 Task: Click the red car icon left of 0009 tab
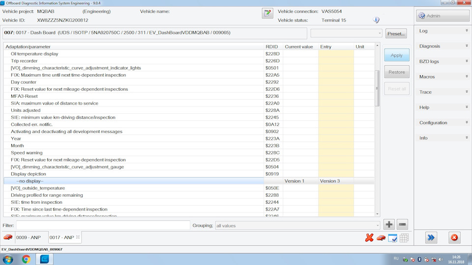pos(8,238)
